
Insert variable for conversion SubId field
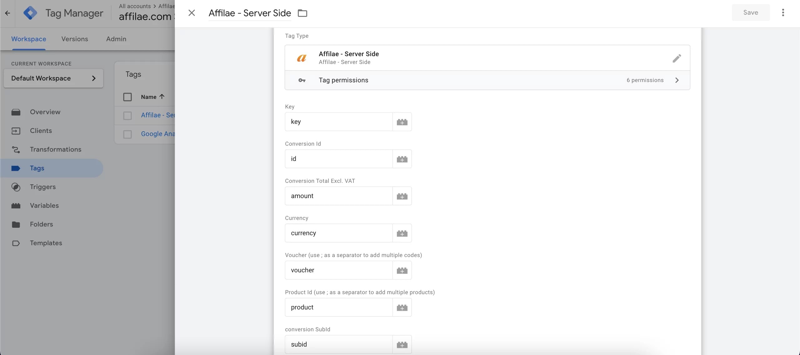coord(402,344)
